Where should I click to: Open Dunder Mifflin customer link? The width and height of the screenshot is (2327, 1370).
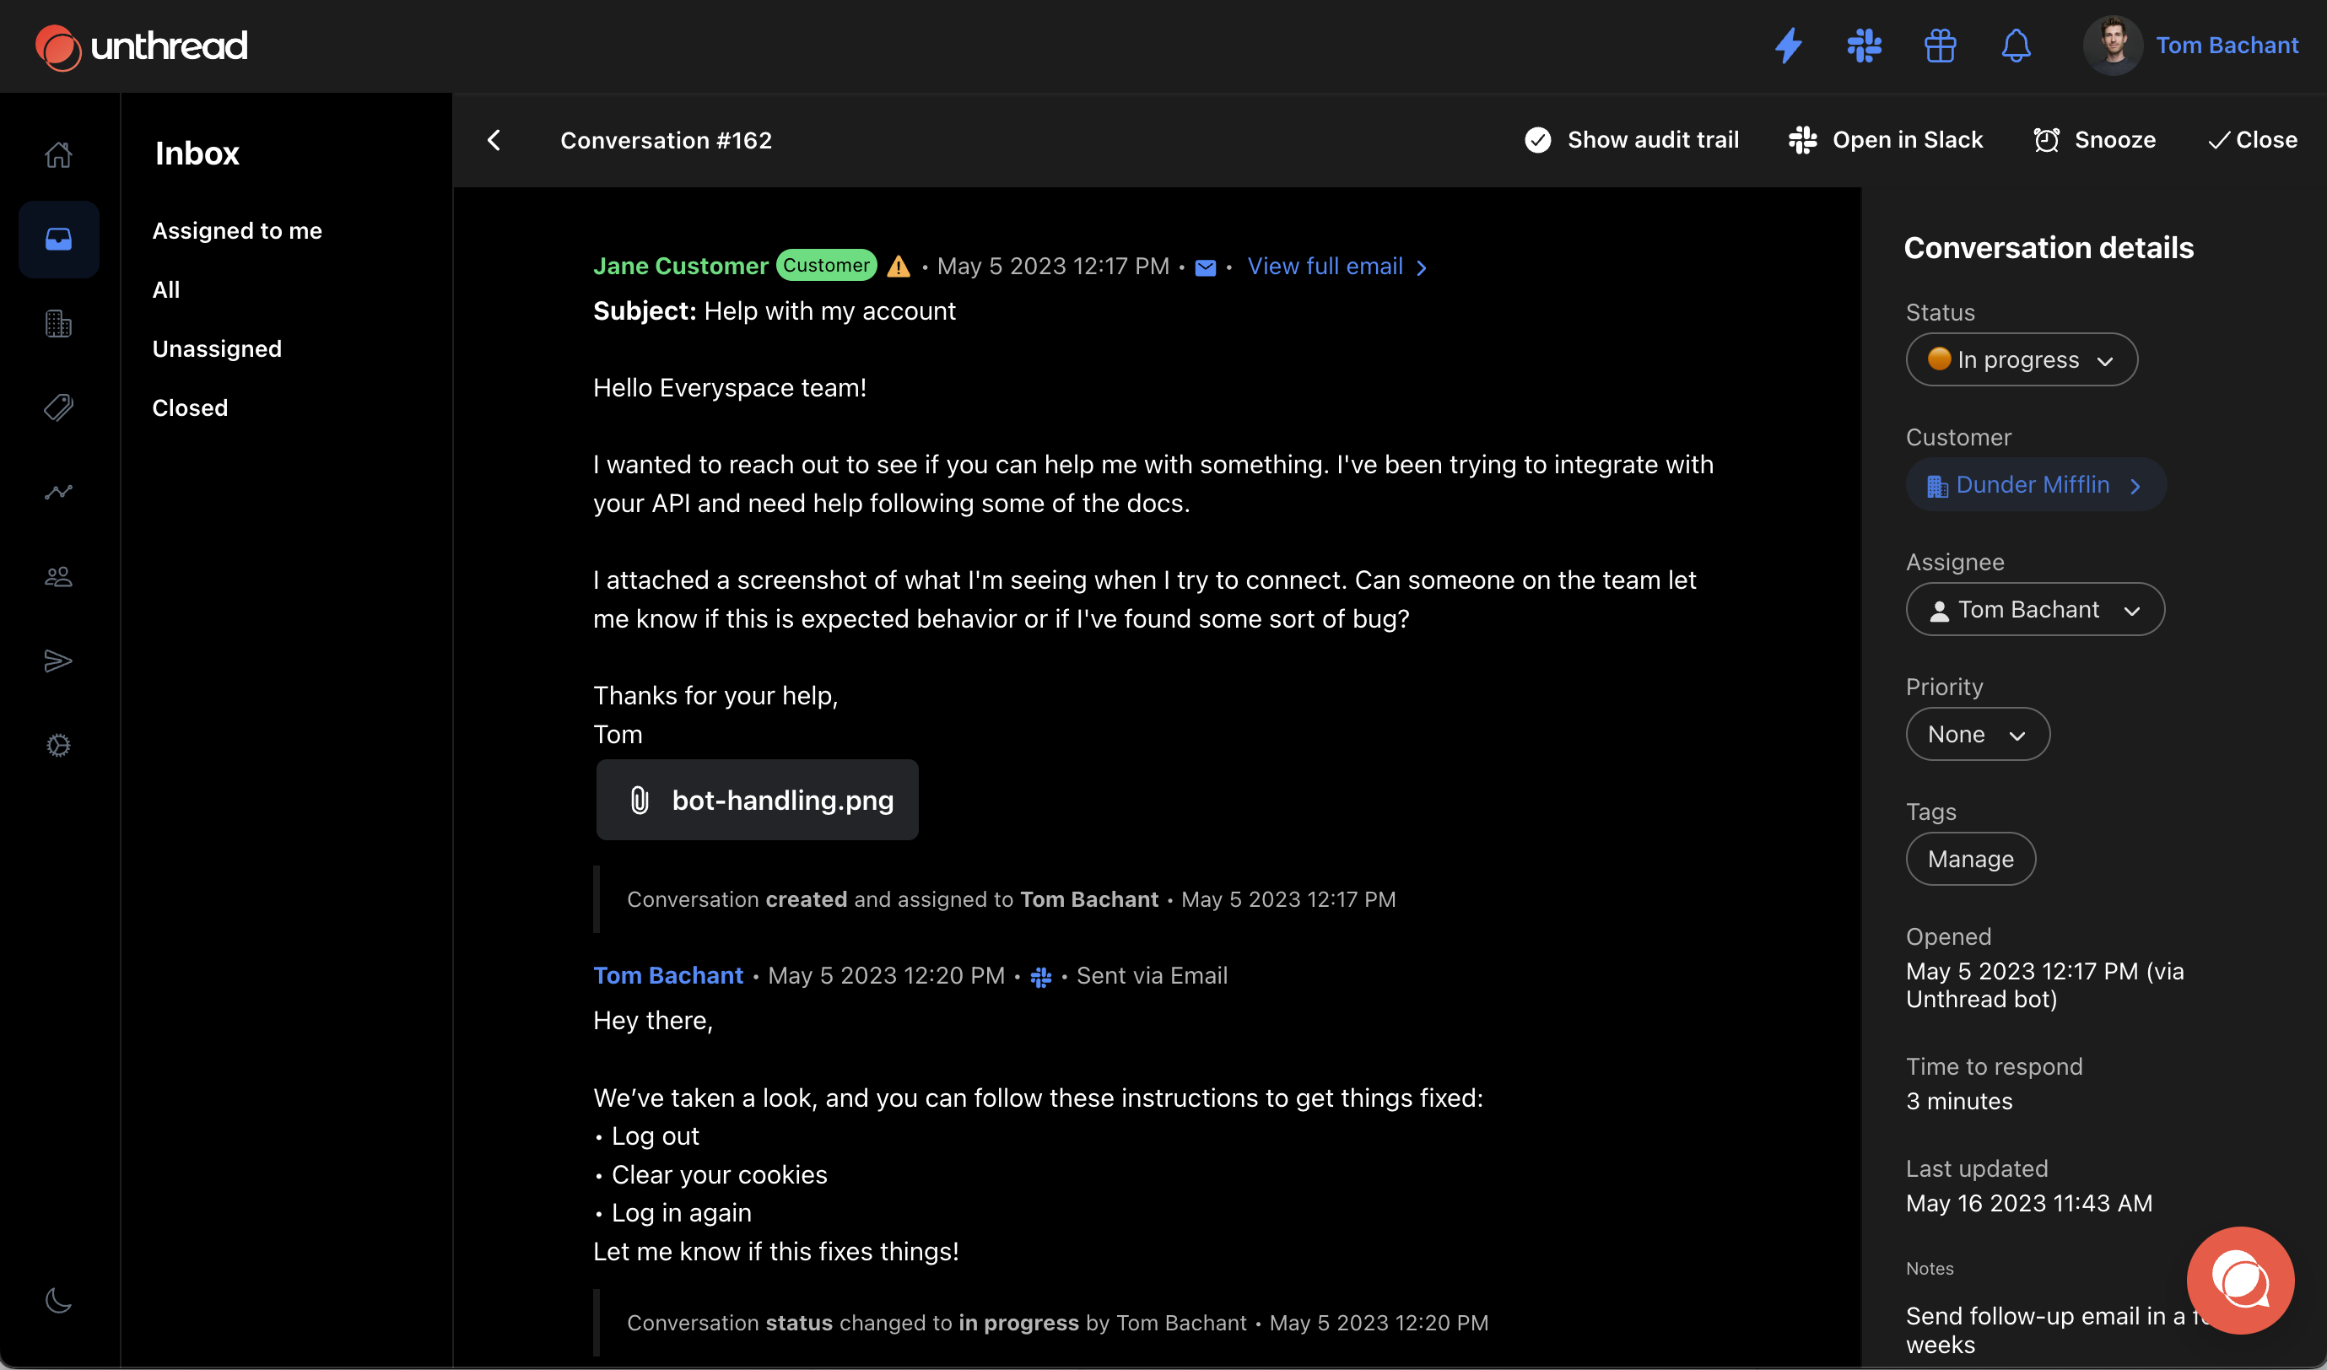pyautogui.click(x=2035, y=485)
